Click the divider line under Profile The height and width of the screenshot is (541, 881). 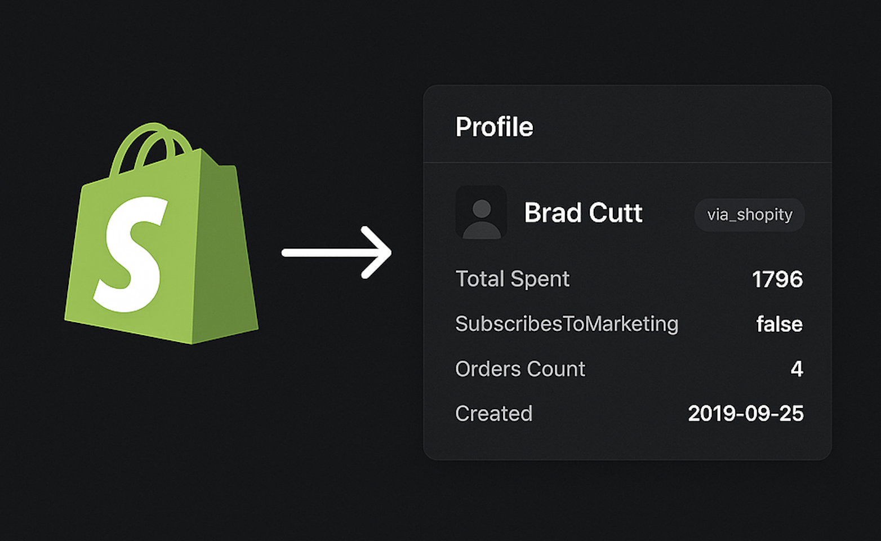coord(628,163)
